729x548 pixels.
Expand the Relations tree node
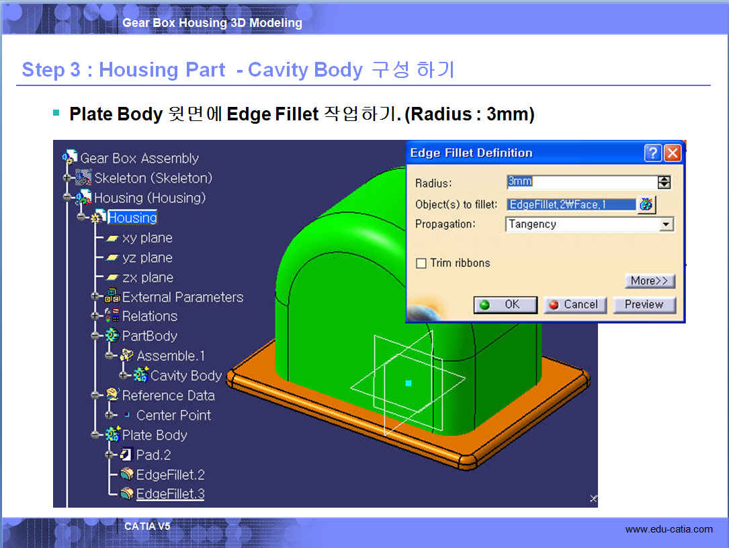[x=95, y=316]
